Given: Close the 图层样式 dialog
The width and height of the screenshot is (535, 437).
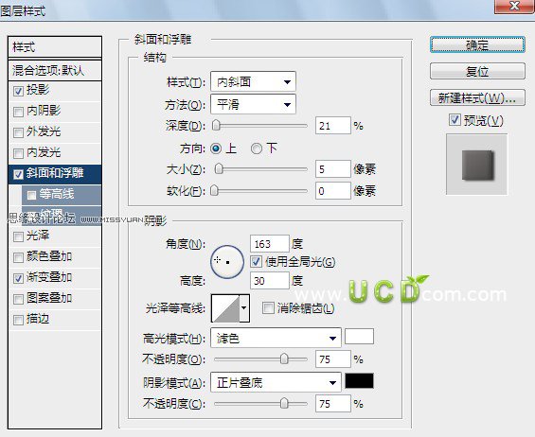Looking at the screenshot, I should tap(514, 6).
